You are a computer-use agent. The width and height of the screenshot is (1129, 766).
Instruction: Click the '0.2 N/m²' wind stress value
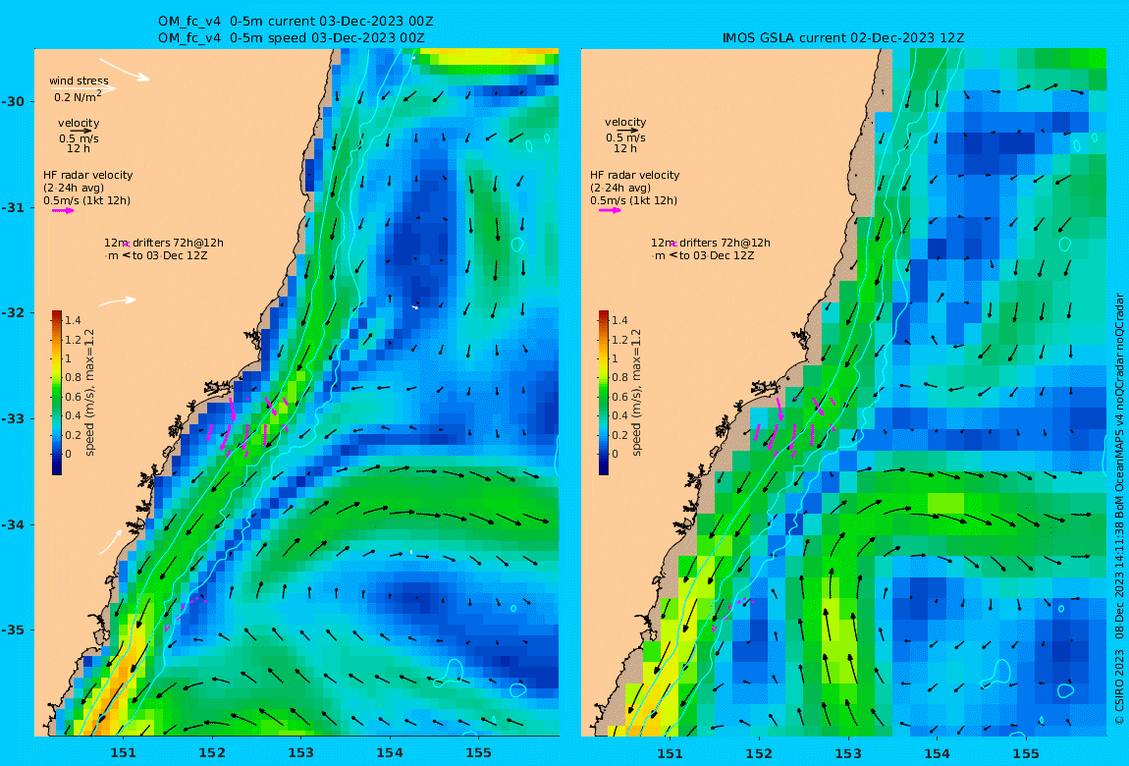coord(78,96)
